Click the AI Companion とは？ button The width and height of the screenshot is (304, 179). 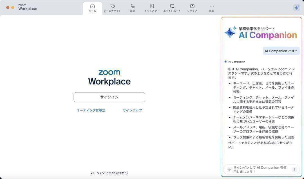[x=281, y=51]
